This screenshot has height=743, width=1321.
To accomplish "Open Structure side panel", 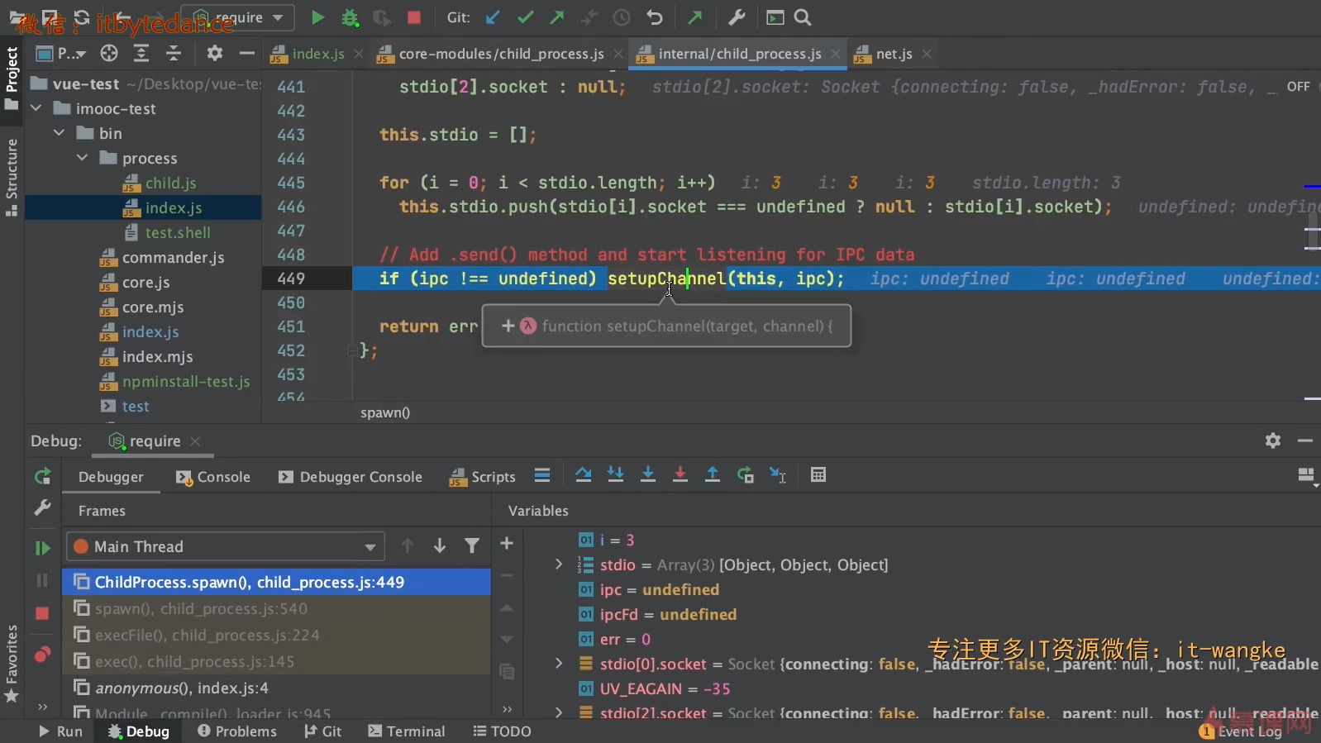I will coord(12,177).
